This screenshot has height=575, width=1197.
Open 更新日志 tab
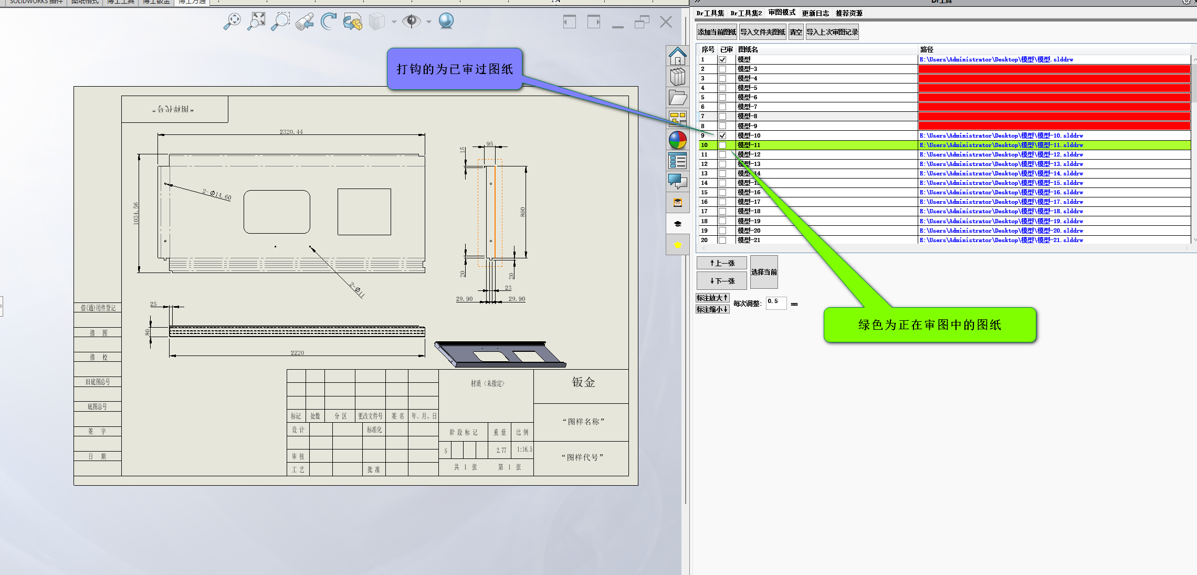coord(815,13)
